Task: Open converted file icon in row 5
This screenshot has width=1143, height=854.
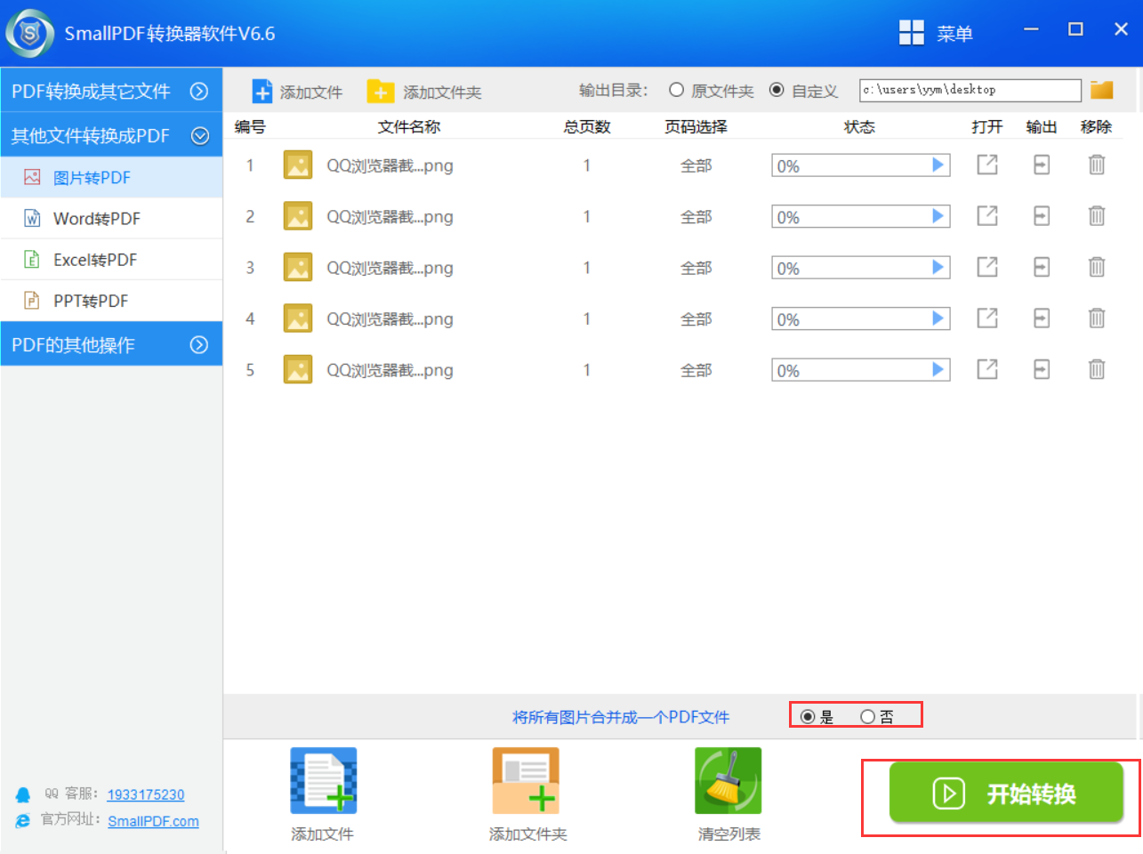Action: click(987, 369)
